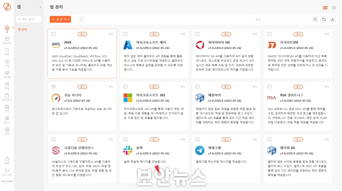
Task: Click the search magnifier button
Action: coord(315,19)
